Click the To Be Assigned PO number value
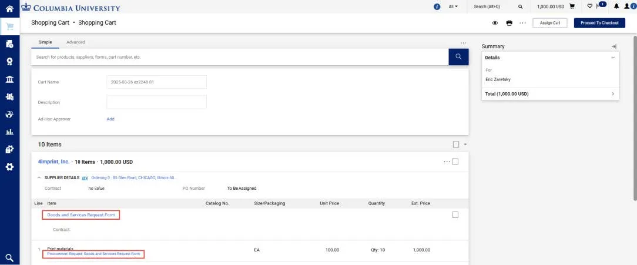 tap(242, 188)
